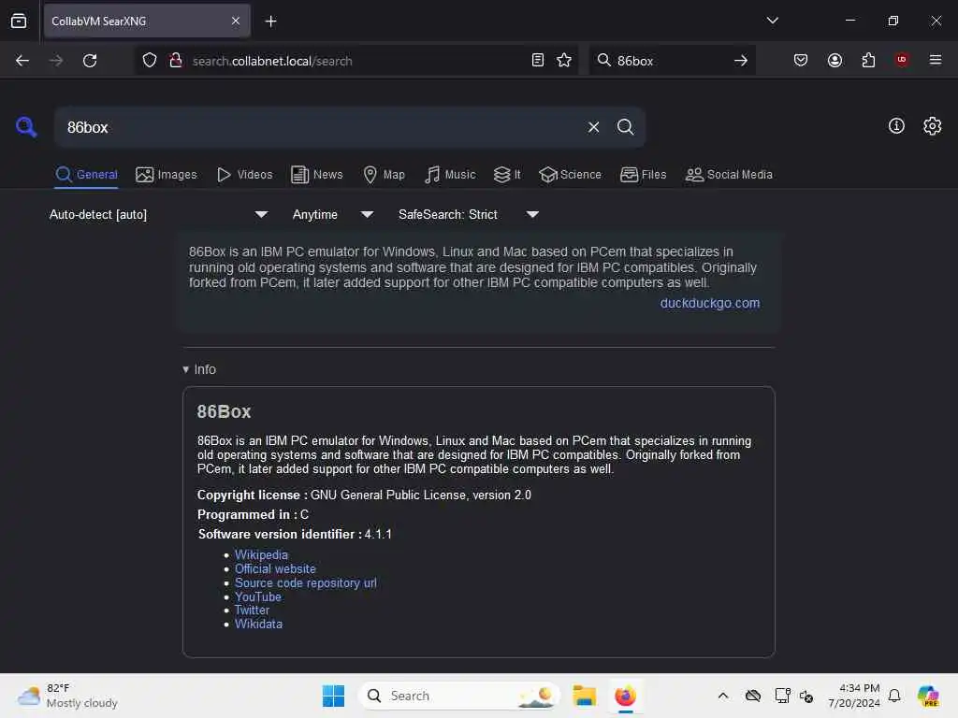Click the search.collabnet.local address bar
Screen dimensions: 958x718
tap(355, 61)
